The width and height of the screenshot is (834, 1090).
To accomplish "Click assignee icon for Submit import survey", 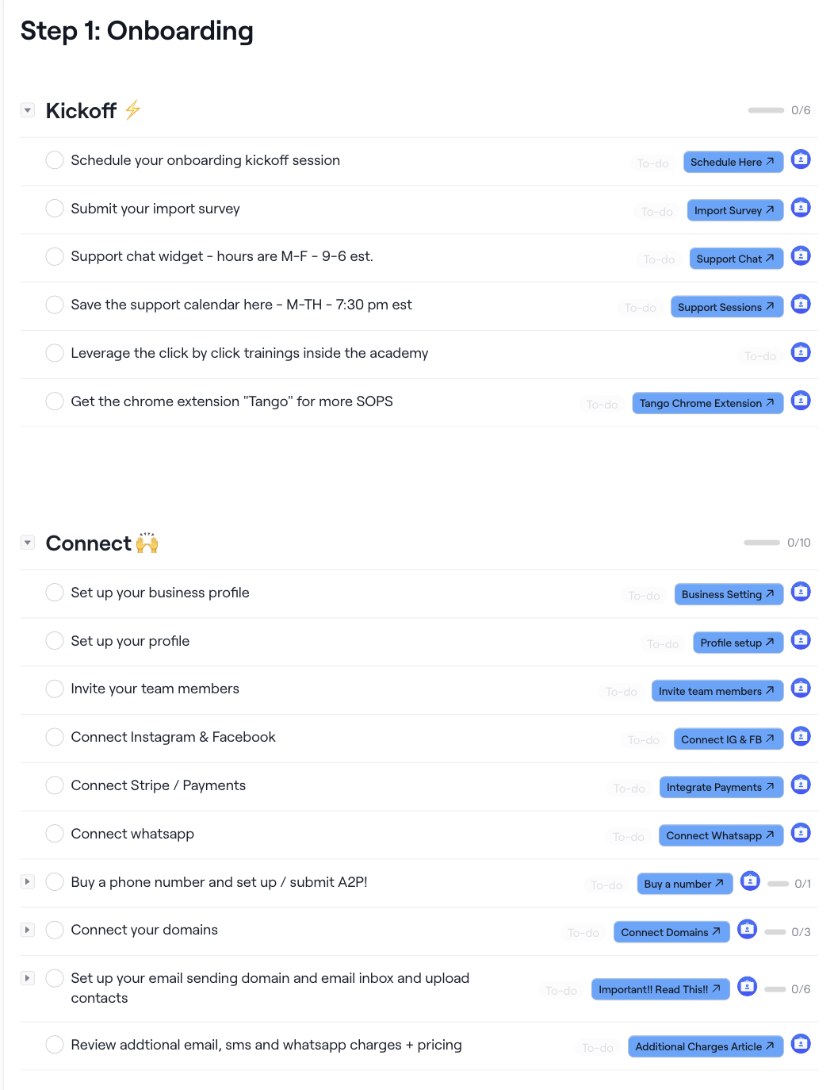I will [801, 208].
